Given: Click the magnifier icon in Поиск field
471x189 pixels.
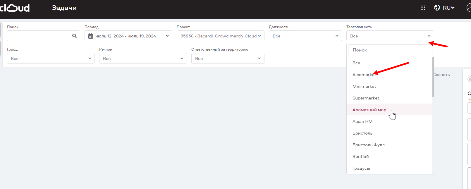Looking at the screenshot, I should coord(74,36).
